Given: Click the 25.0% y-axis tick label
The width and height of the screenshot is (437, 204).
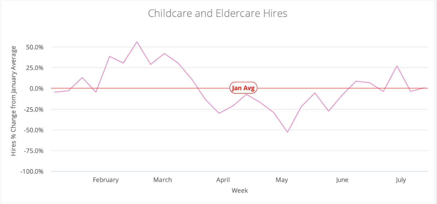Looking at the screenshot, I should 35,68.
